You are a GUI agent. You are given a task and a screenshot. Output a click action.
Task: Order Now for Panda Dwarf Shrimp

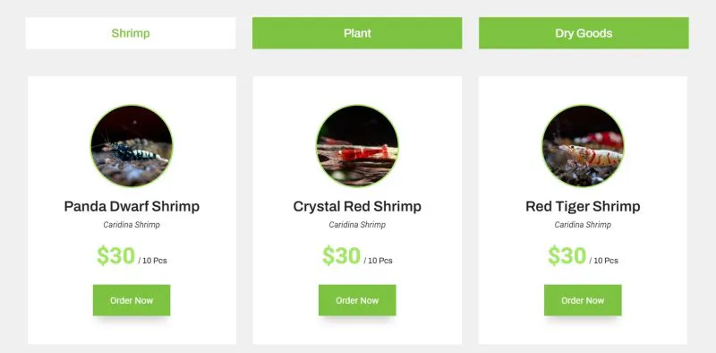(132, 300)
